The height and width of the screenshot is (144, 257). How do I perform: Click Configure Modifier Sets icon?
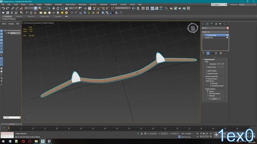click(x=220, y=53)
